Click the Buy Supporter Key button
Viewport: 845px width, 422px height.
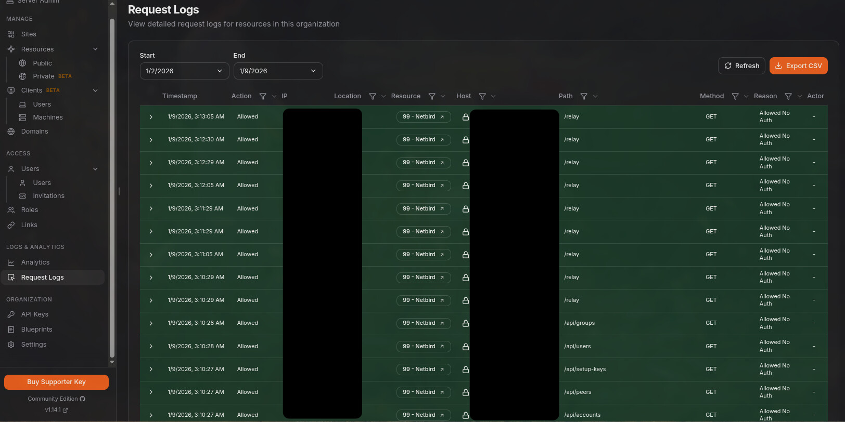point(56,382)
